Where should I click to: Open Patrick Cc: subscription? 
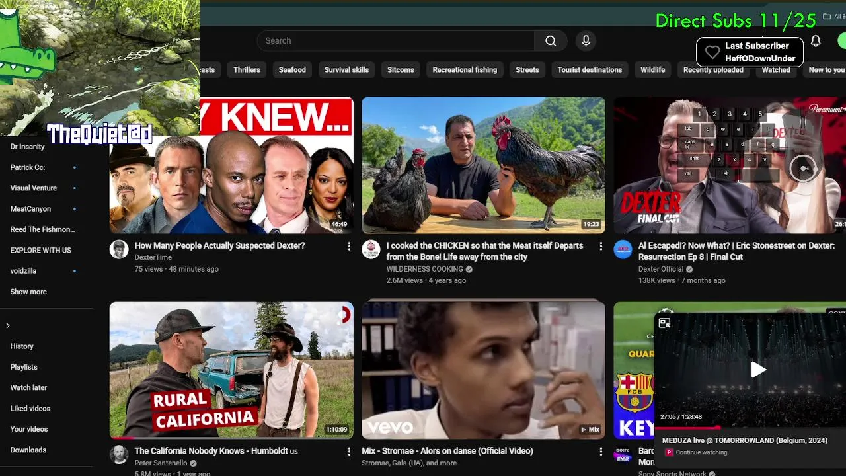[27, 167]
